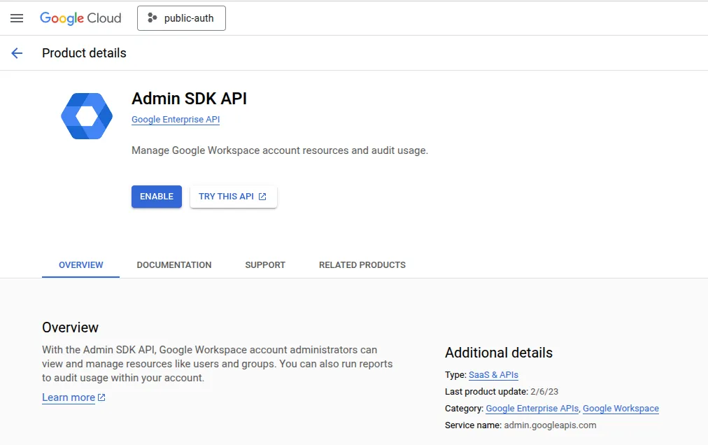Go back using the blue back arrow

tap(17, 52)
